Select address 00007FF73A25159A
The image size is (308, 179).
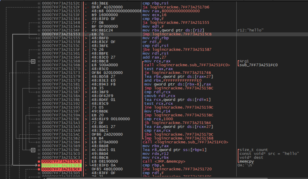(x=61, y=115)
